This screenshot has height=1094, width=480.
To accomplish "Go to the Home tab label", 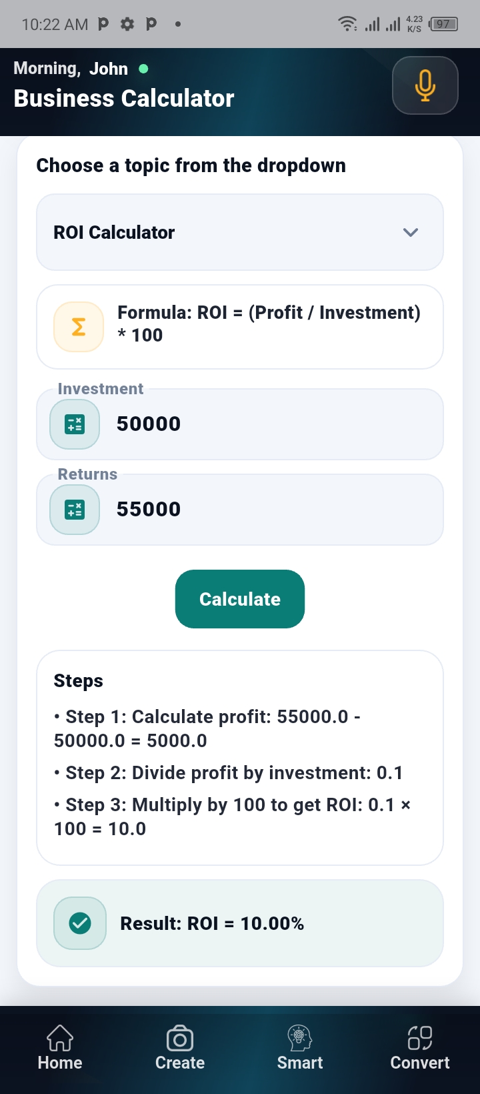I will (x=60, y=1063).
